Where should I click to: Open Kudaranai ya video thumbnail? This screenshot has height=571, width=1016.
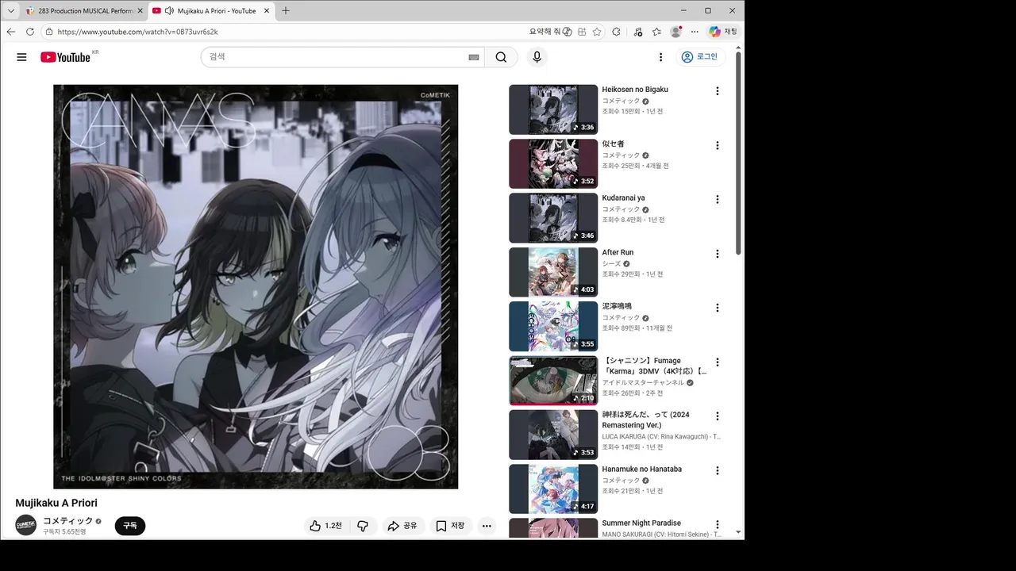pos(553,218)
